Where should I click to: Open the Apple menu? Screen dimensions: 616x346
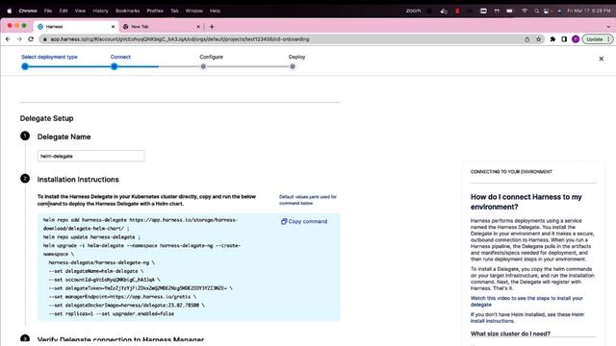(10, 11)
